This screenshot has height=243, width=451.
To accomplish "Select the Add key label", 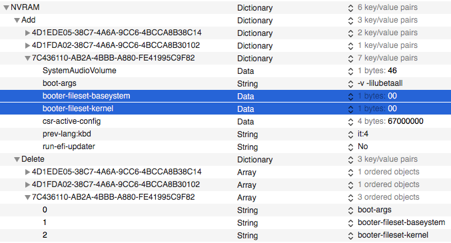I will (x=28, y=20).
